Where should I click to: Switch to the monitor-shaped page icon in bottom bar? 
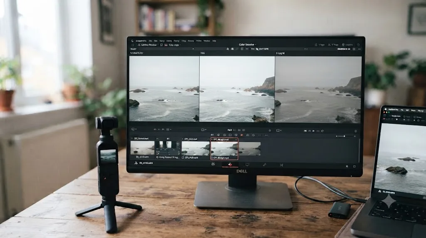pos(247,164)
